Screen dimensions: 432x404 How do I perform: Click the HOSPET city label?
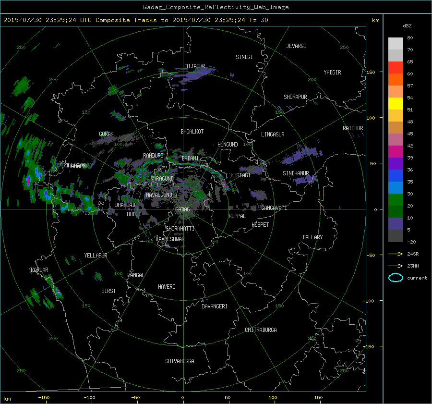(260, 225)
